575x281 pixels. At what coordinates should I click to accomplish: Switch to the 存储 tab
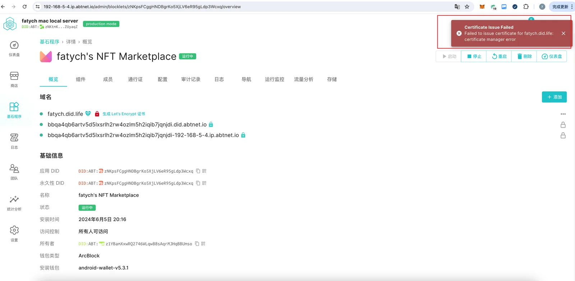click(332, 79)
